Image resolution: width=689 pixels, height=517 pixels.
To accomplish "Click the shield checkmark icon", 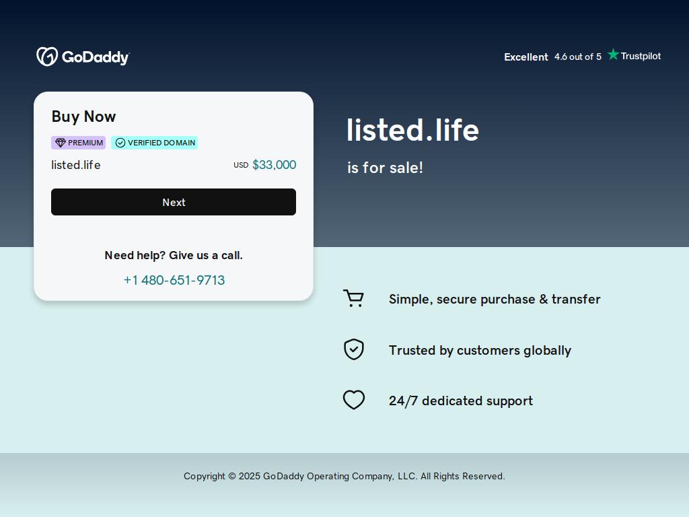I will click(x=354, y=349).
